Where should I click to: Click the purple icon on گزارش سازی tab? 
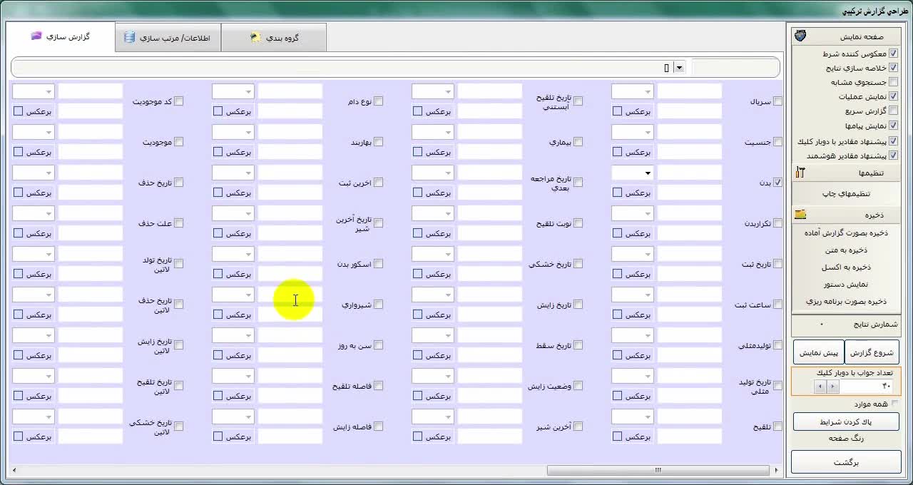pyautogui.click(x=36, y=36)
